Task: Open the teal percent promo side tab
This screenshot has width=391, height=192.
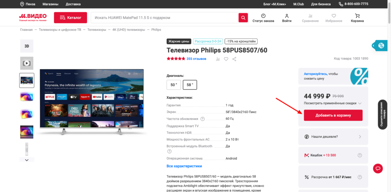Action: 380,46
